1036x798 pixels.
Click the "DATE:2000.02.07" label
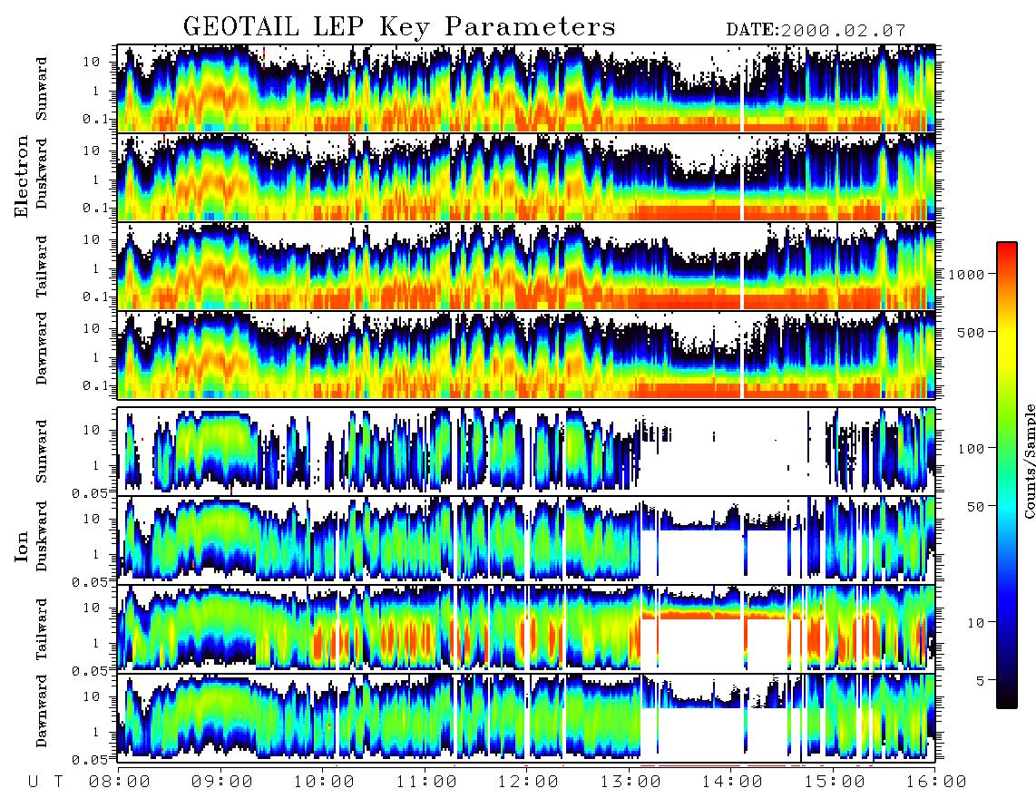pos(816,31)
